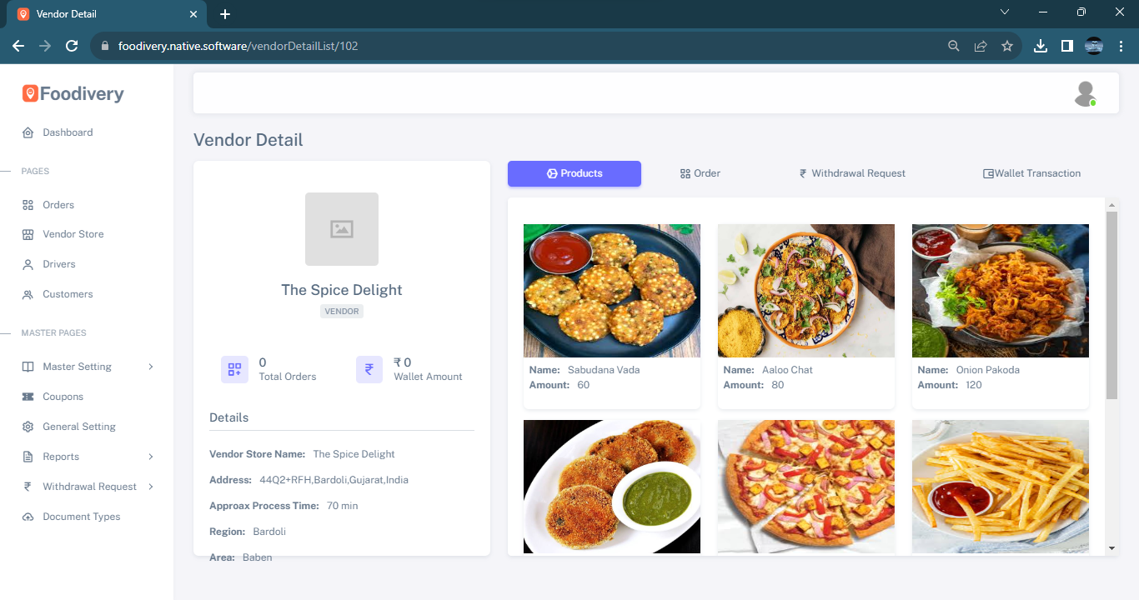Click the Coupons ticket icon
This screenshot has height=600, width=1139.
pos(28,397)
